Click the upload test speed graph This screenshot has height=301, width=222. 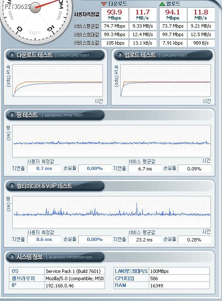165,80
